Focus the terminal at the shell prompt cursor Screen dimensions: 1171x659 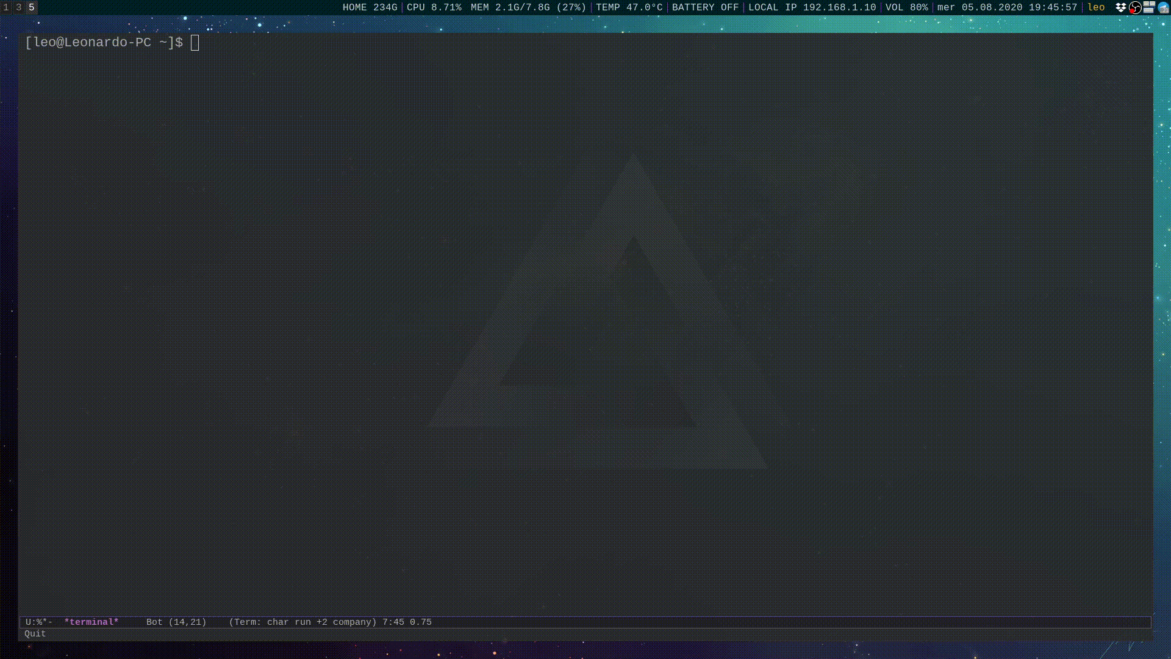click(195, 43)
